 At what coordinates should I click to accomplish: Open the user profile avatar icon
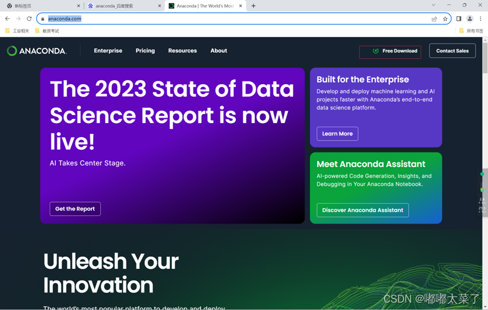[x=469, y=19]
